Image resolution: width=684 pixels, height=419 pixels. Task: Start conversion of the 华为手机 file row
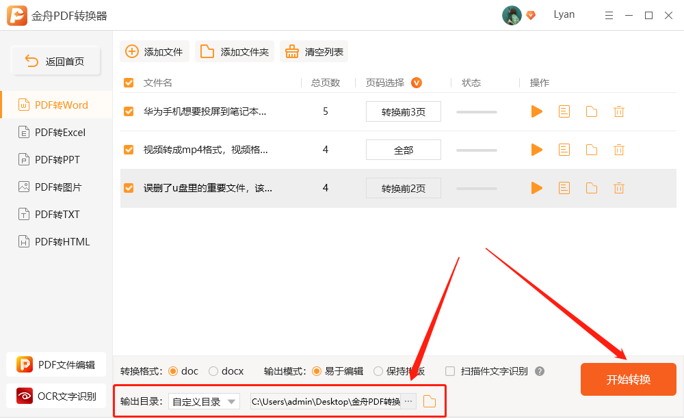536,111
